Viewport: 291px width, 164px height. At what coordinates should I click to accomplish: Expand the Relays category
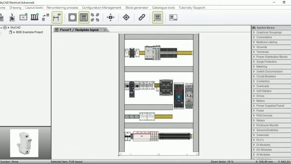254,120
